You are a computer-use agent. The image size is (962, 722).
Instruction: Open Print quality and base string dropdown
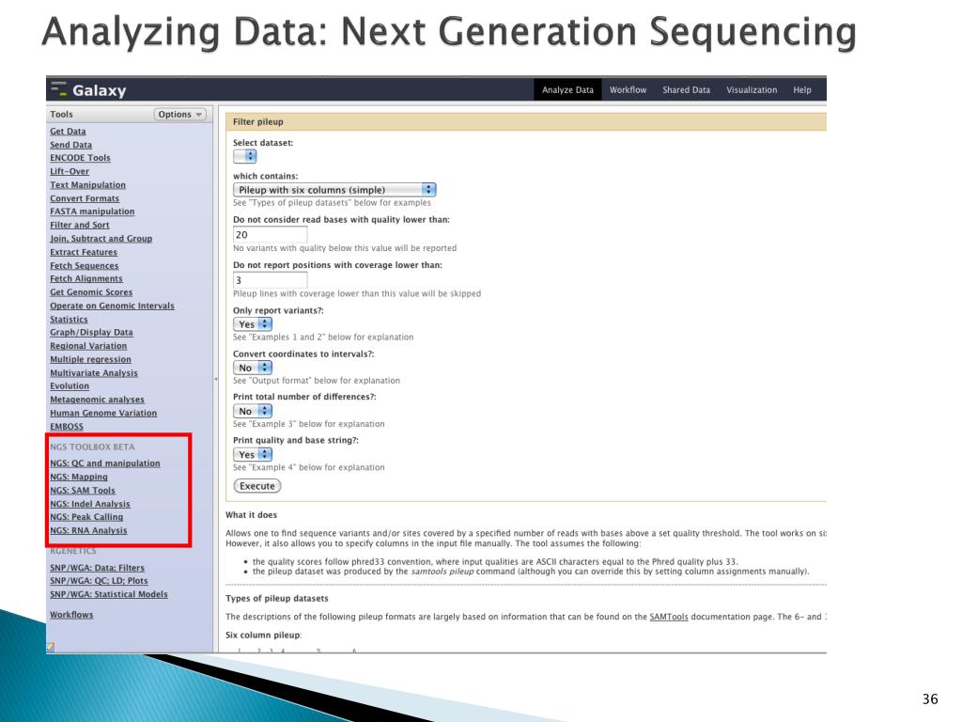click(x=252, y=455)
